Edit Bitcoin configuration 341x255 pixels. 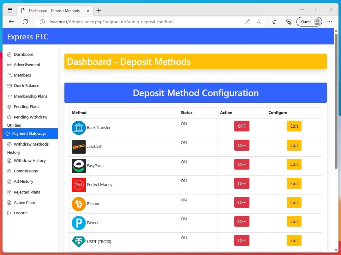294,202
